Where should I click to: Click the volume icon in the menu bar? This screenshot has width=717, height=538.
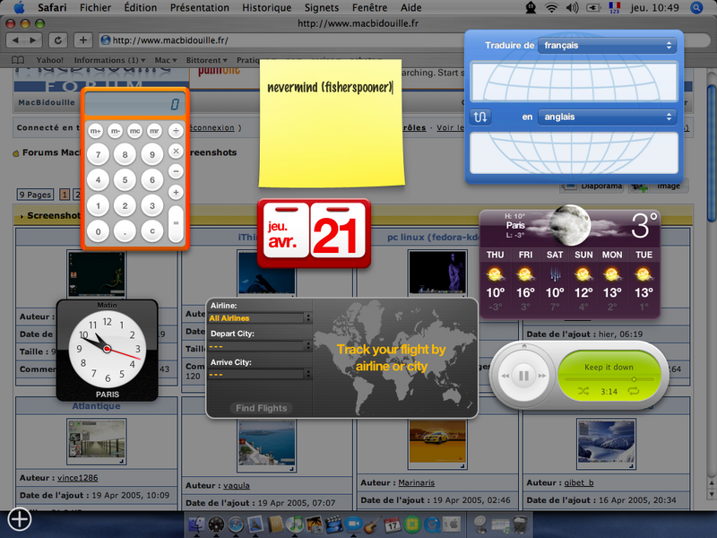click(x=573, y=8)
